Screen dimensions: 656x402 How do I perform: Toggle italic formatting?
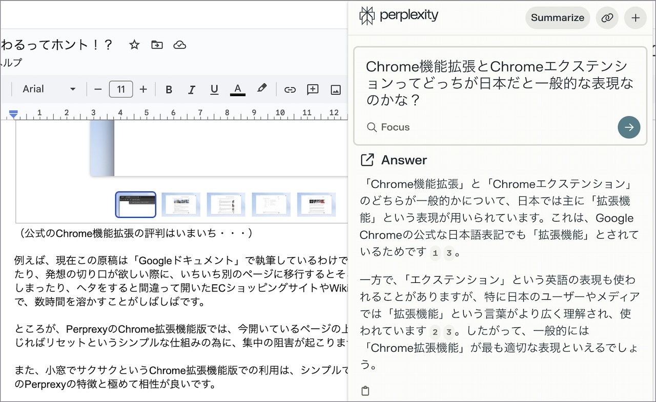[192, 90]
